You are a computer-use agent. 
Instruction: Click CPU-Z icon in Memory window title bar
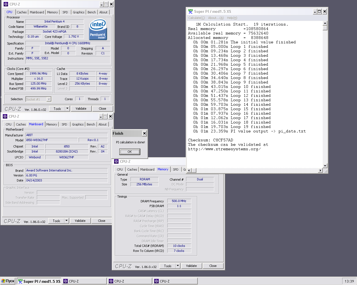pos(116,161)
